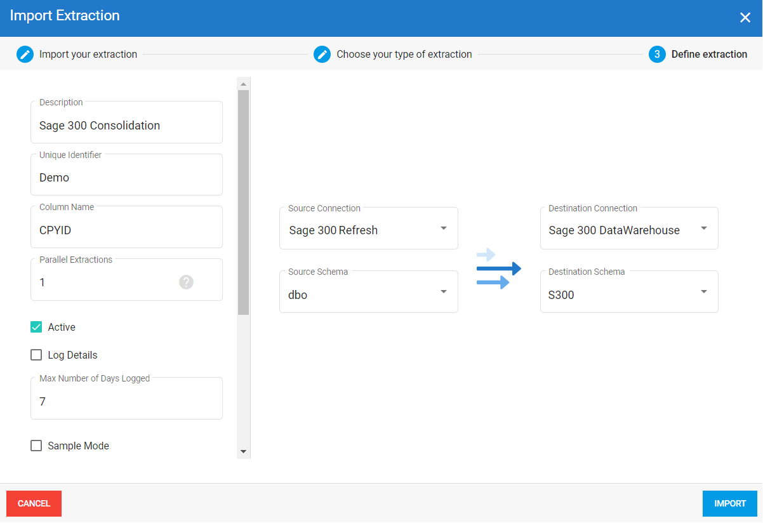The image size is (763, 523).
Task: Uncheck the Active checkbox
Action: pyautogui.click(x=36, y=328)
